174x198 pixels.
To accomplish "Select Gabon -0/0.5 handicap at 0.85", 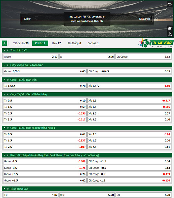I will (x=45, y=71).
